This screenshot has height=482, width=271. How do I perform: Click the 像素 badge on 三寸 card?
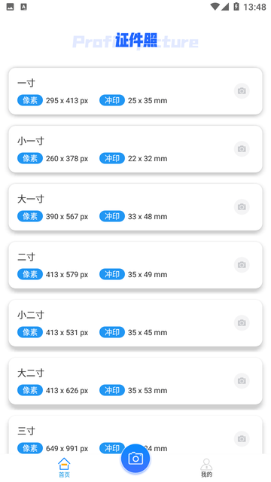(30, 448)
